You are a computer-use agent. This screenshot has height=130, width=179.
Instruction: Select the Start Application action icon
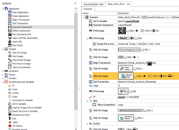point(10,12)
